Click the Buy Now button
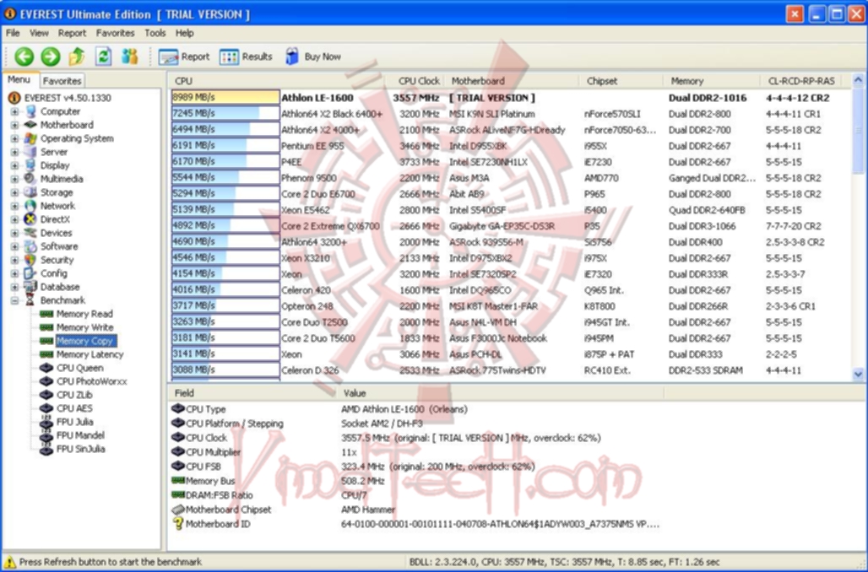868x572 pixels. pos(313,57)
